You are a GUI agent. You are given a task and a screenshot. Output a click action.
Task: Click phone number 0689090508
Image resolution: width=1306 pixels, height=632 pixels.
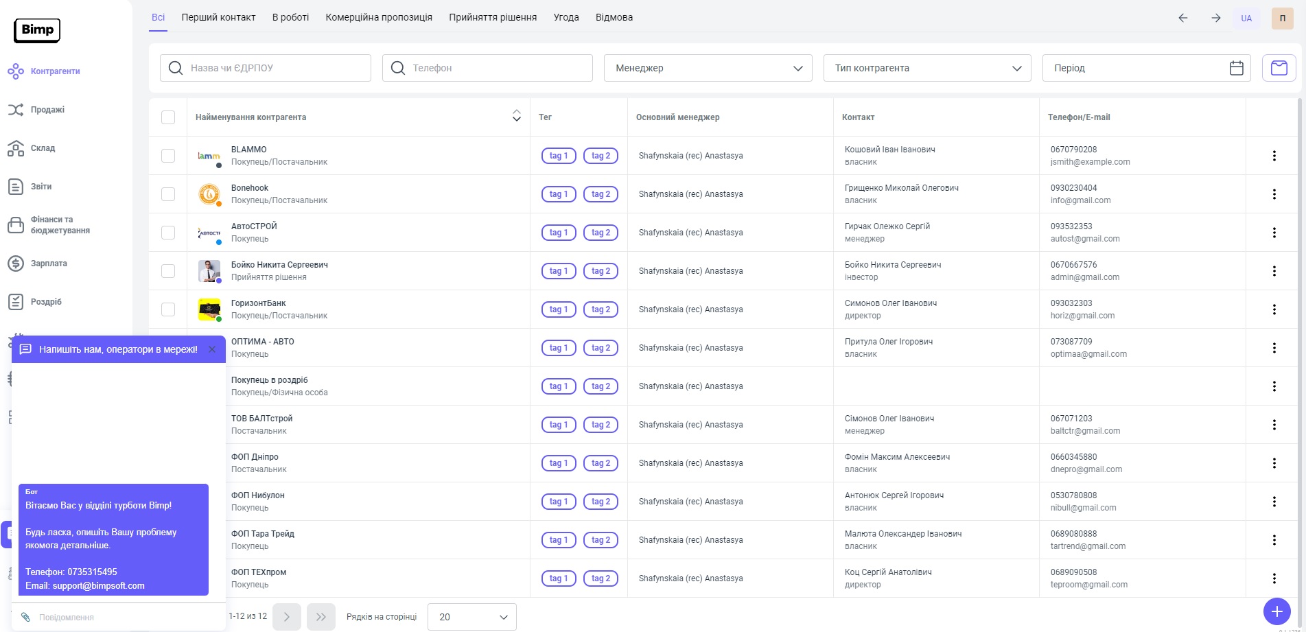point(1074,572)
